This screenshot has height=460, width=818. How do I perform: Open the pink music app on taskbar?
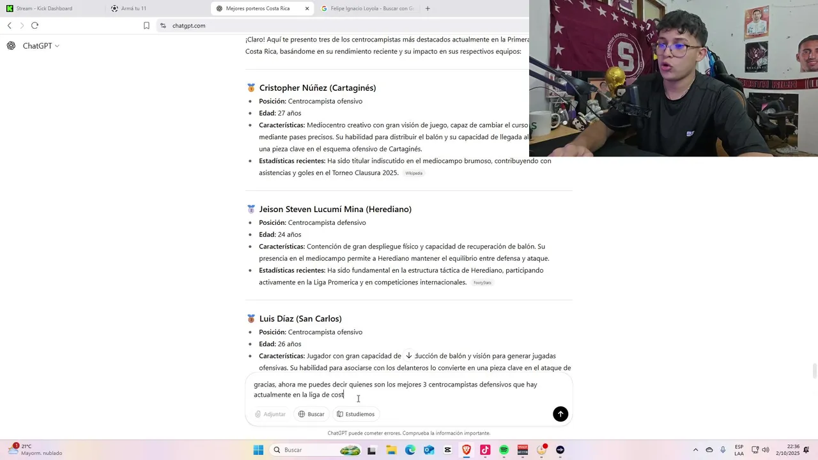pos(485,450)
